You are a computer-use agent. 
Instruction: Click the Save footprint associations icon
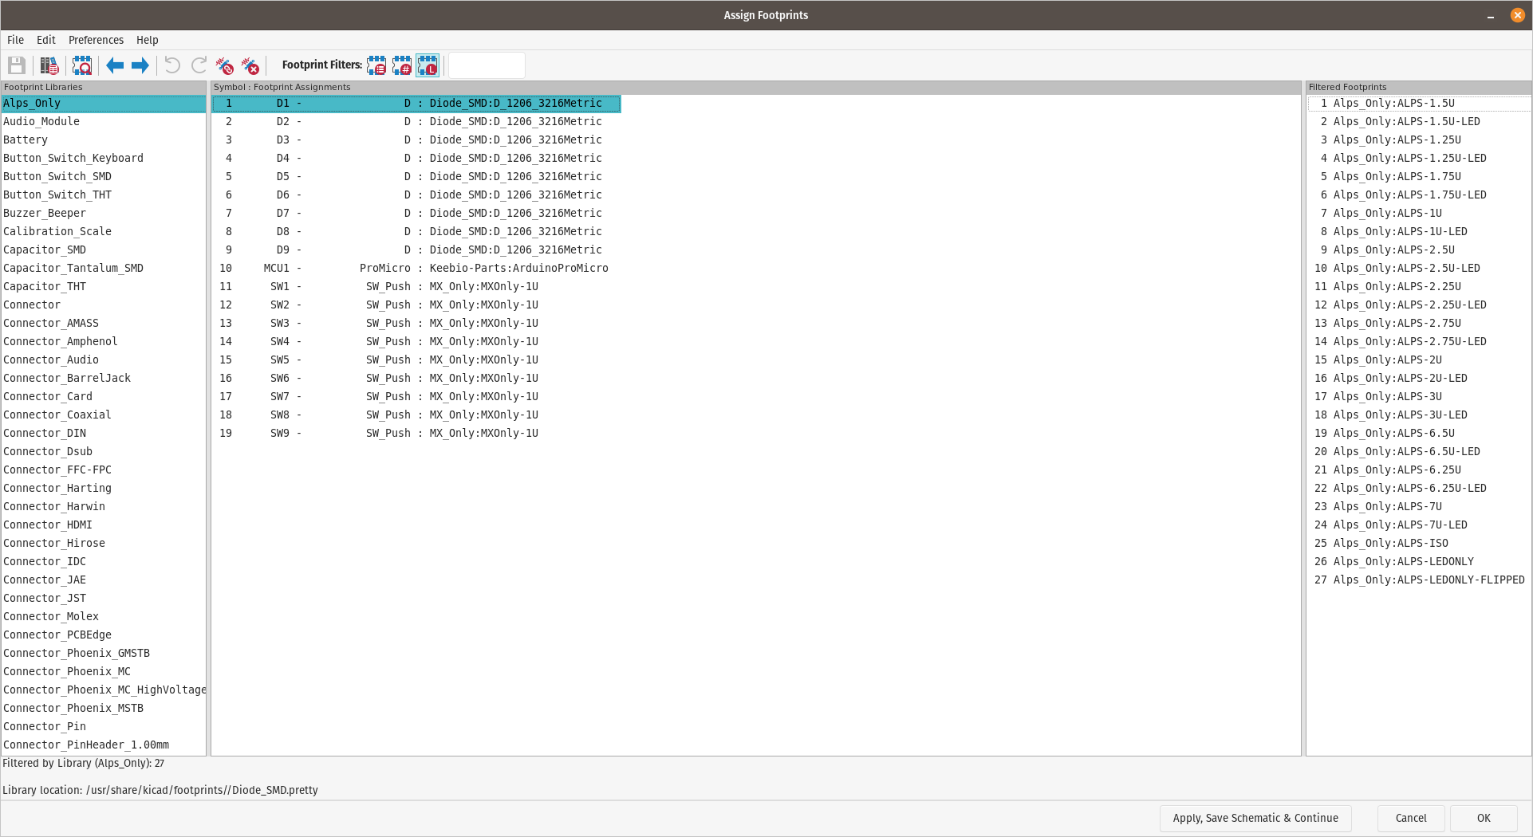click(17, 65)
